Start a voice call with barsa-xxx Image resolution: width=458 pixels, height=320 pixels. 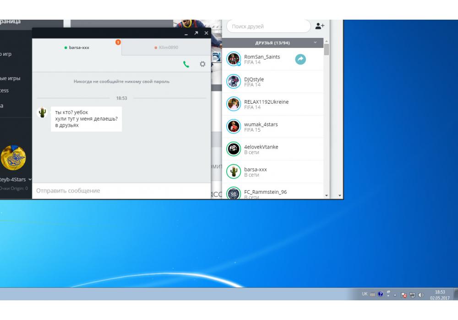click(186, 64)
